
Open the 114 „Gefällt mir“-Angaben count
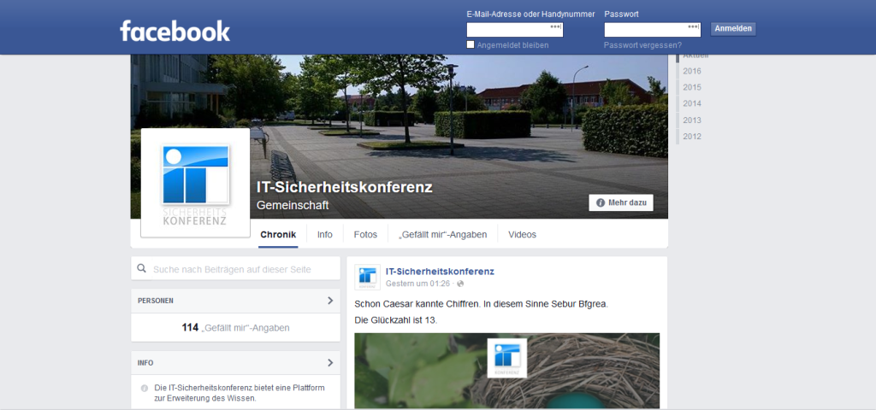pos(236,328)
